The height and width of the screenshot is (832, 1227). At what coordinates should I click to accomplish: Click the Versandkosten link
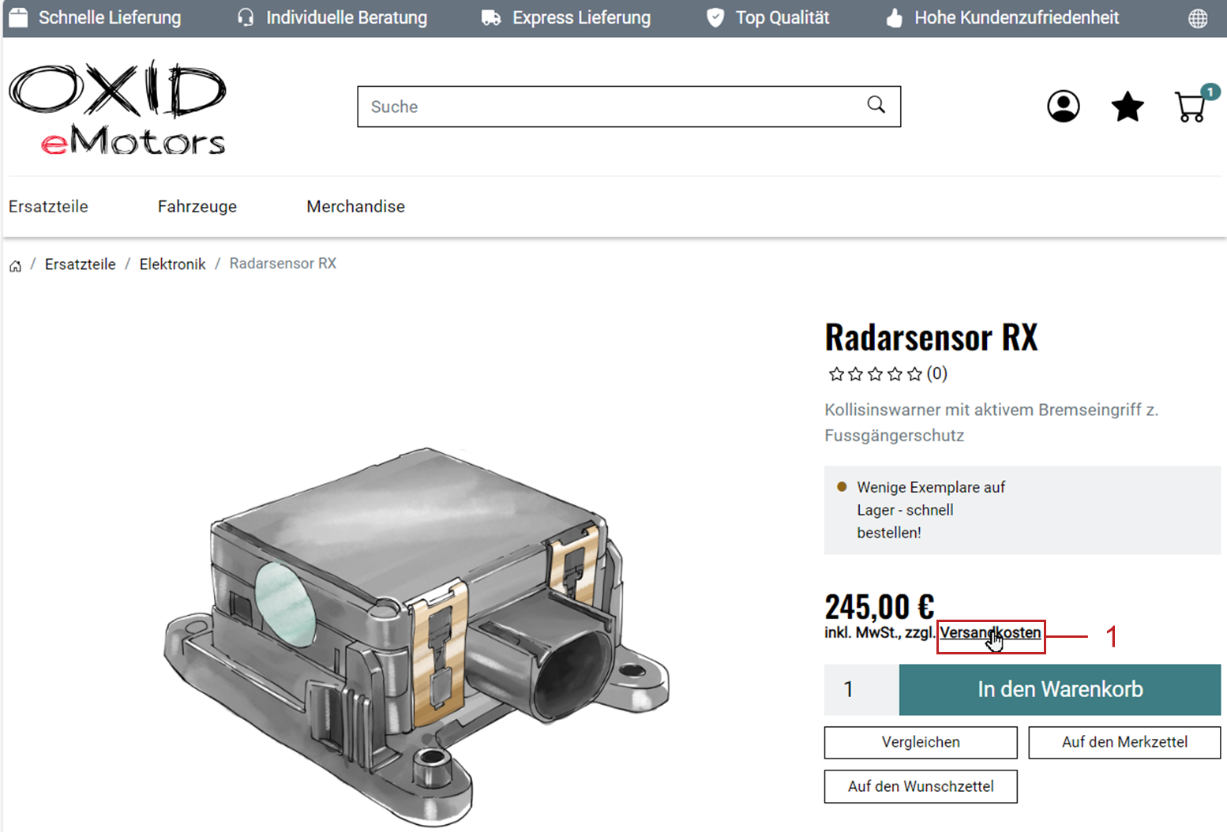tap(989, 633)
